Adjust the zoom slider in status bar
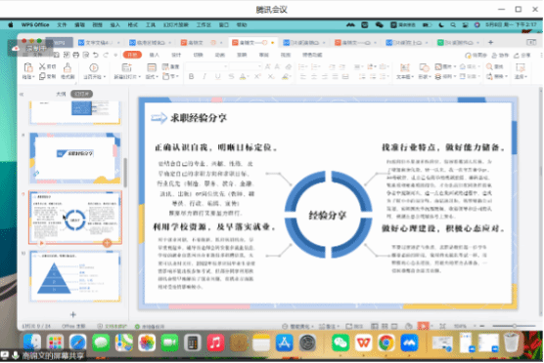The image size is (544, 363). pyautogui.click(x=514, y=326)
